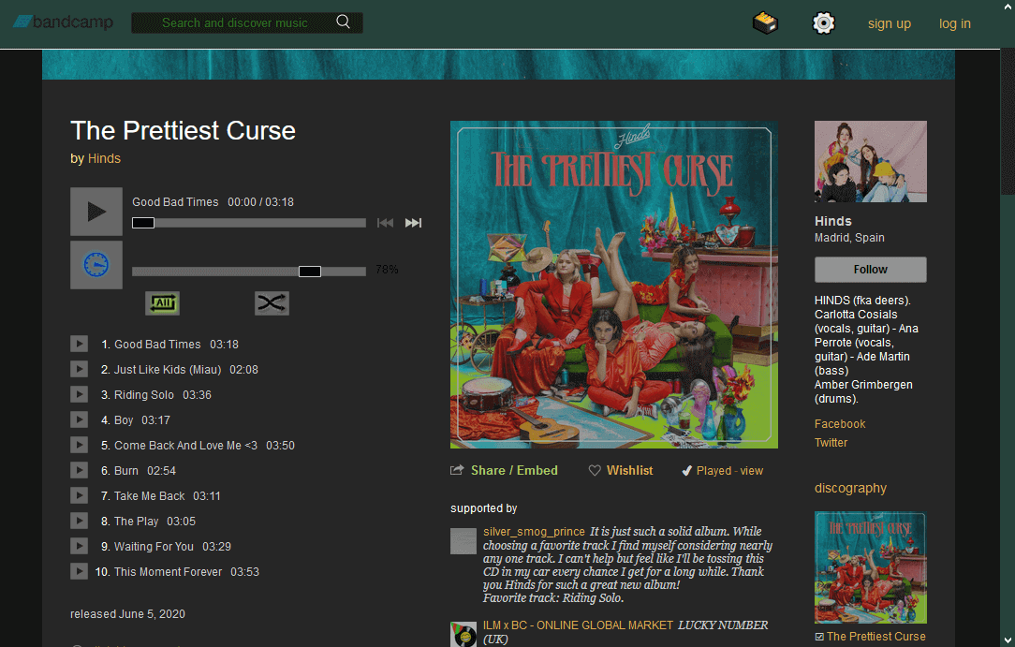The image size is (1015, 647).
Task: Toggle the repeat All loop button
Action: coord(162,302)
